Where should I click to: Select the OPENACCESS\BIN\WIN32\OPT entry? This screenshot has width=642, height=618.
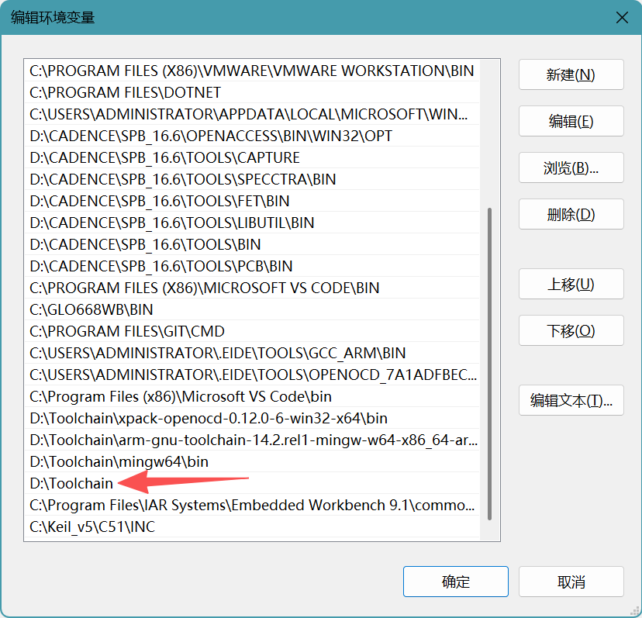tap(252, 136)
